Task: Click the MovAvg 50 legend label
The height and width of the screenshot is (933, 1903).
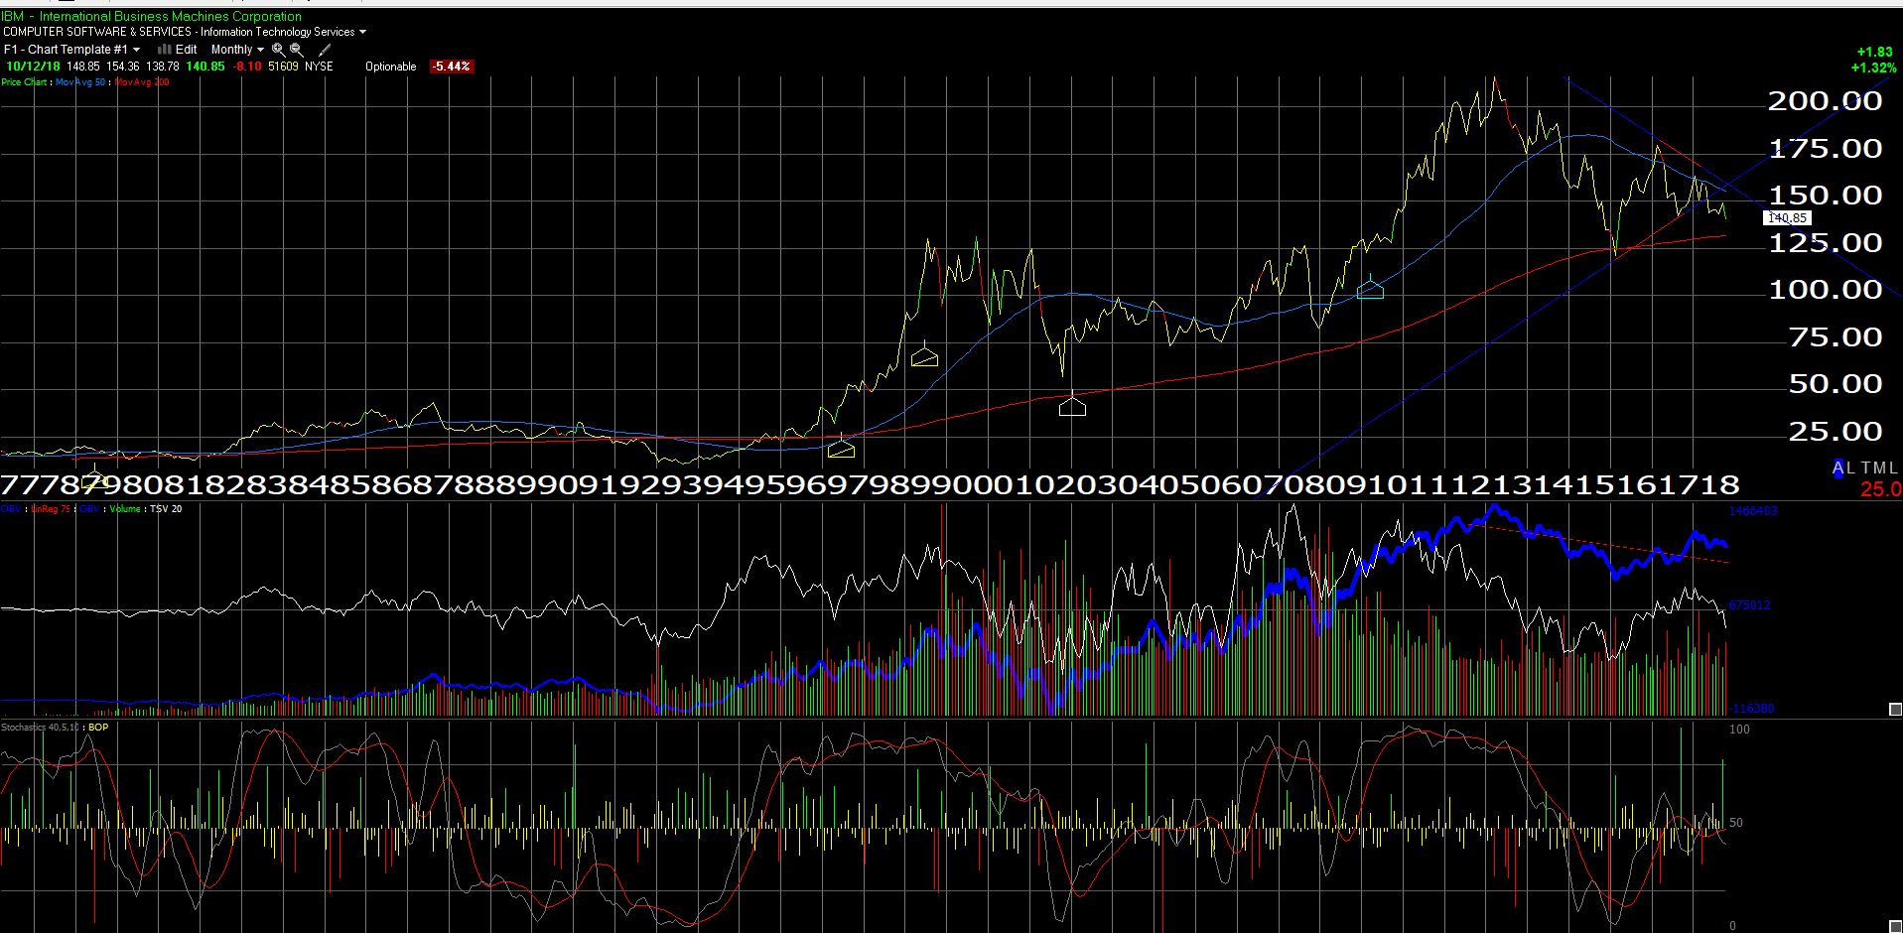Action: click(x=80, y=82)
